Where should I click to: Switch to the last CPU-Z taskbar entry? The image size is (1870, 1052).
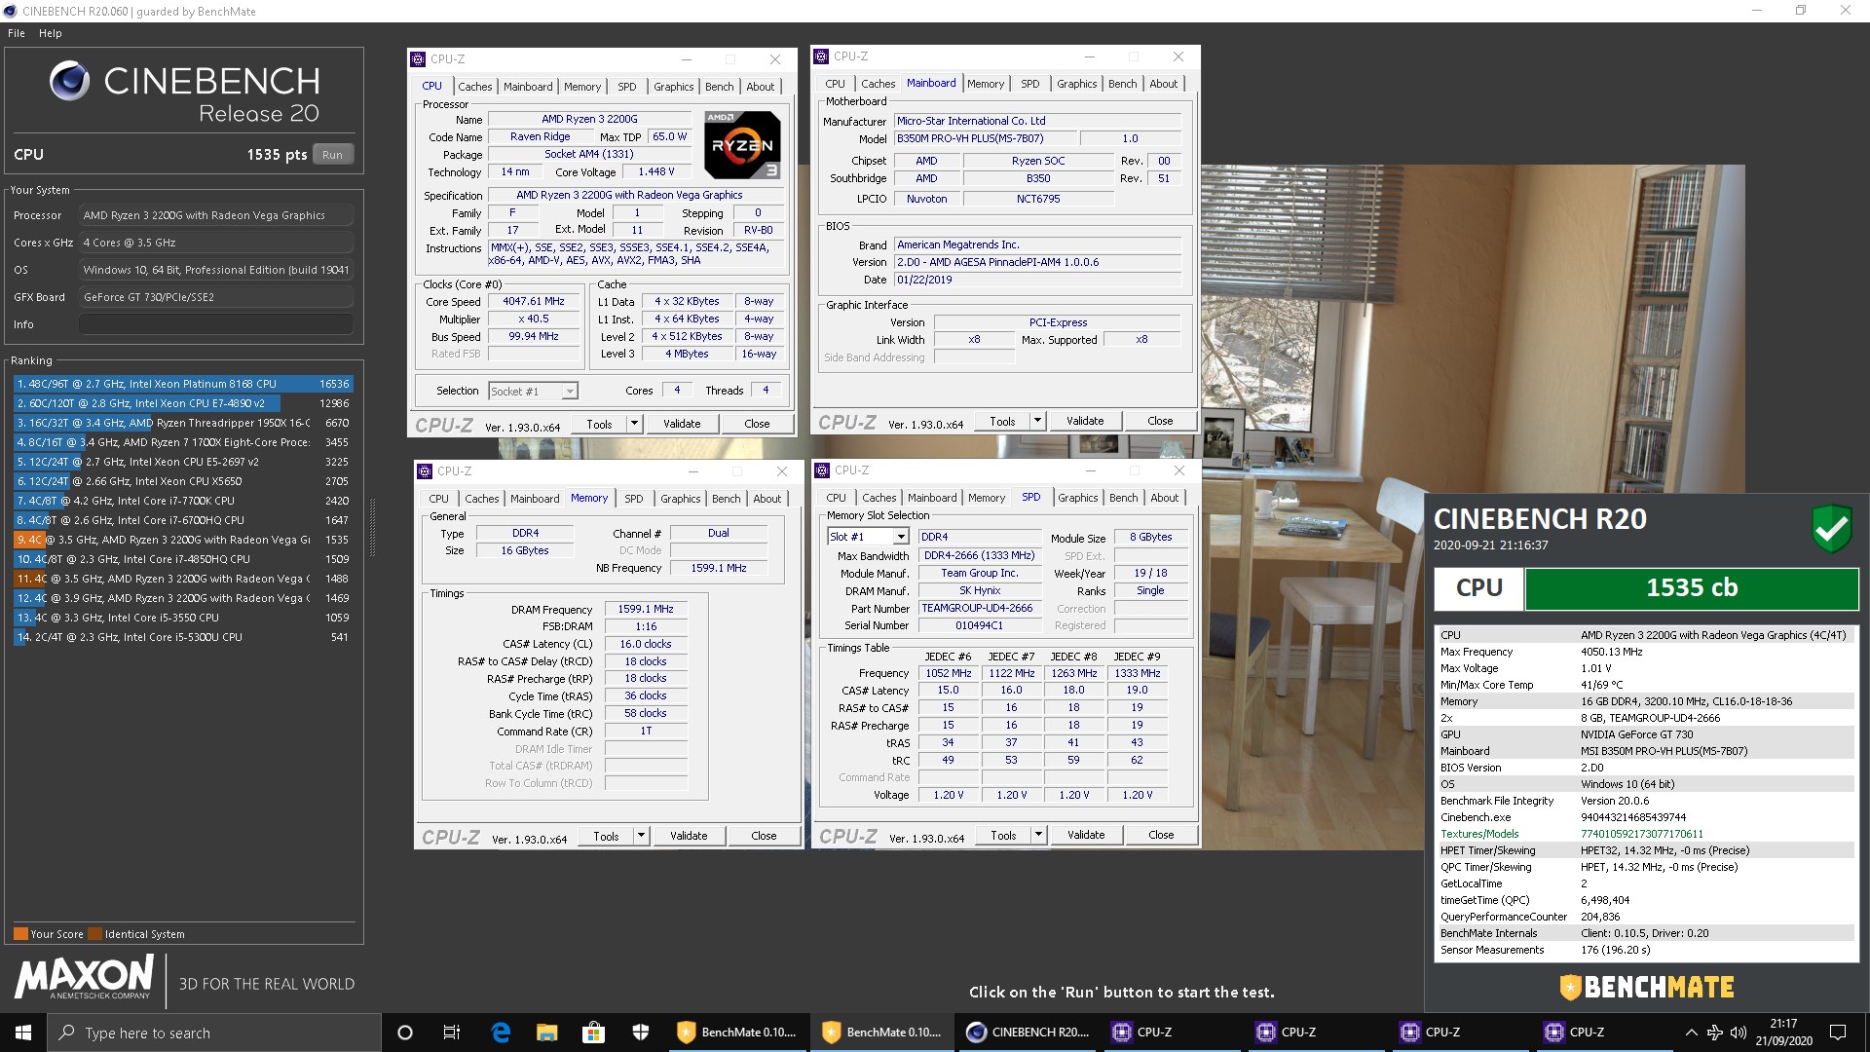pyautogui.click(x=1604, y=1033)
